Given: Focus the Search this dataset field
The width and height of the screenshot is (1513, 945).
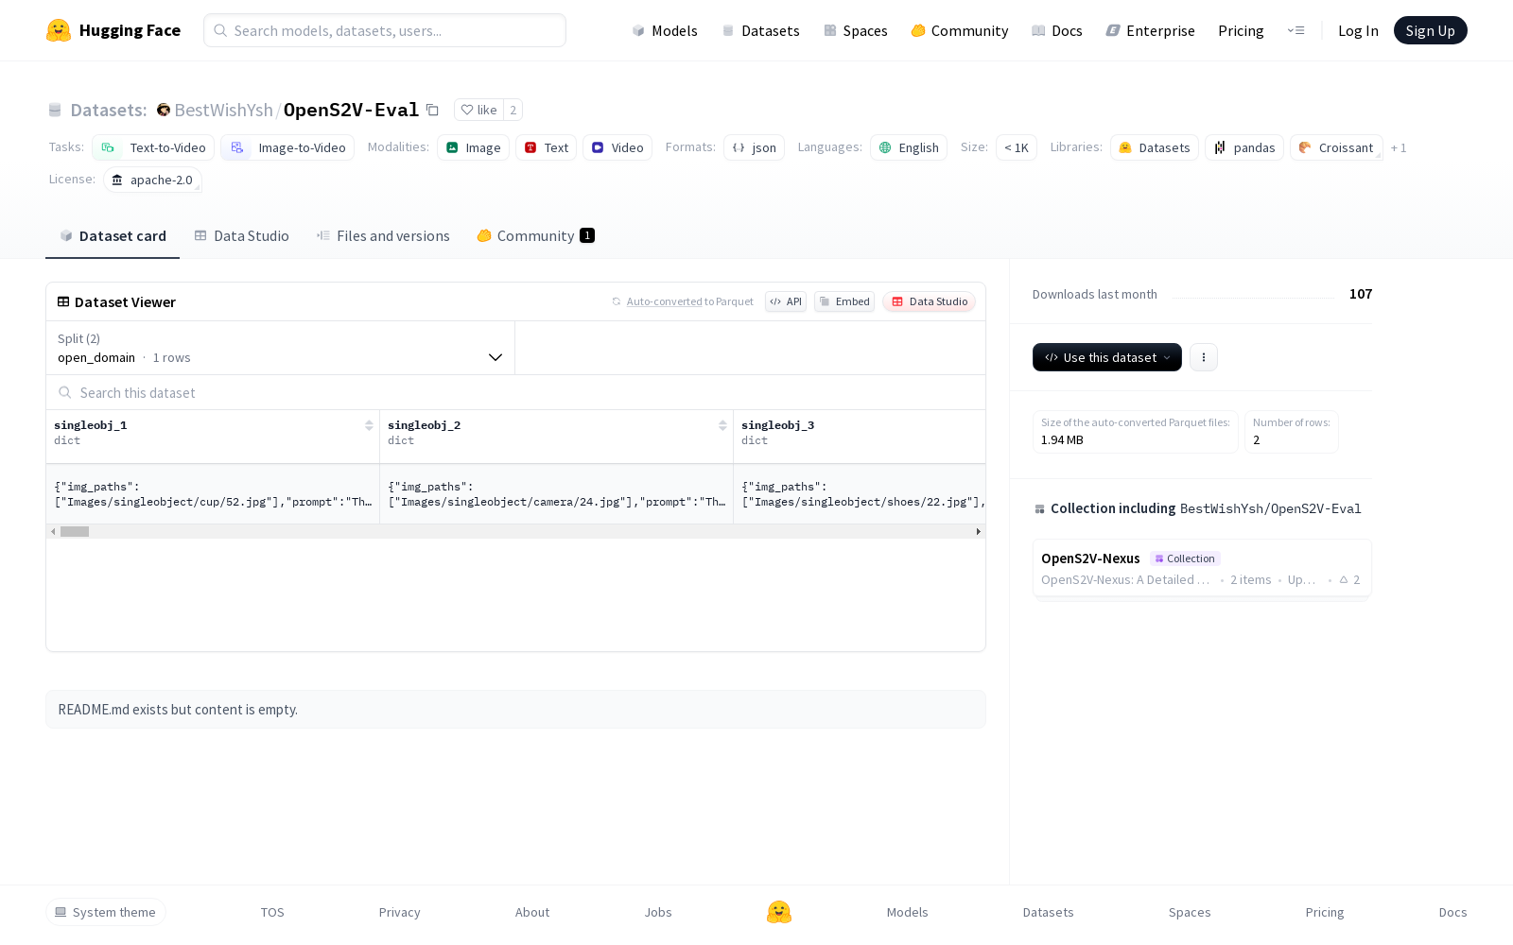Looking at the screenshot, I should click(515, 392).
